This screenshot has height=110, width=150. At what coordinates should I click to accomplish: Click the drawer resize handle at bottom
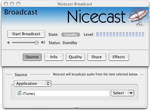(x=77, y=108)
